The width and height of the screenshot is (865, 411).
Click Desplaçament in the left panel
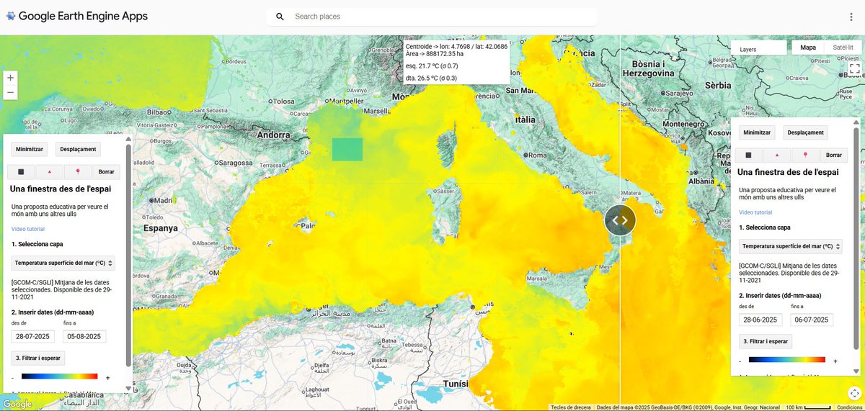(78, 149)
